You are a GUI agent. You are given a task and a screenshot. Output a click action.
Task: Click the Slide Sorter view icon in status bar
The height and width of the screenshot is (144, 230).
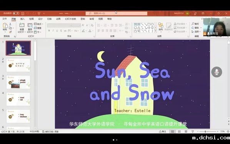pyautogui.click(x=179, y=131)
